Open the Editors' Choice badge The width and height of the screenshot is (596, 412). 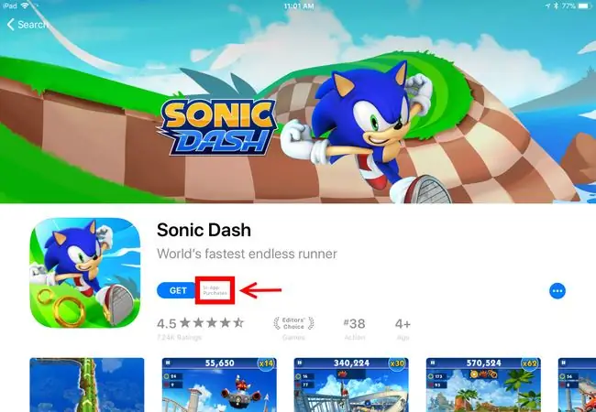pyautogui.click(x=293, y=328)
